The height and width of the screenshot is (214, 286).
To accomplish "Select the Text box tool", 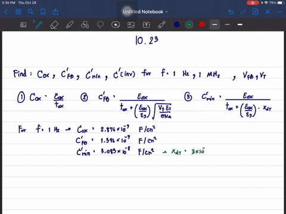I will click(147, 25).
